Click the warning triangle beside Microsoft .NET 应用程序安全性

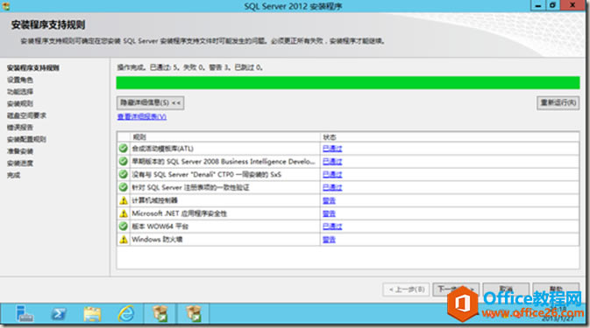124,213
